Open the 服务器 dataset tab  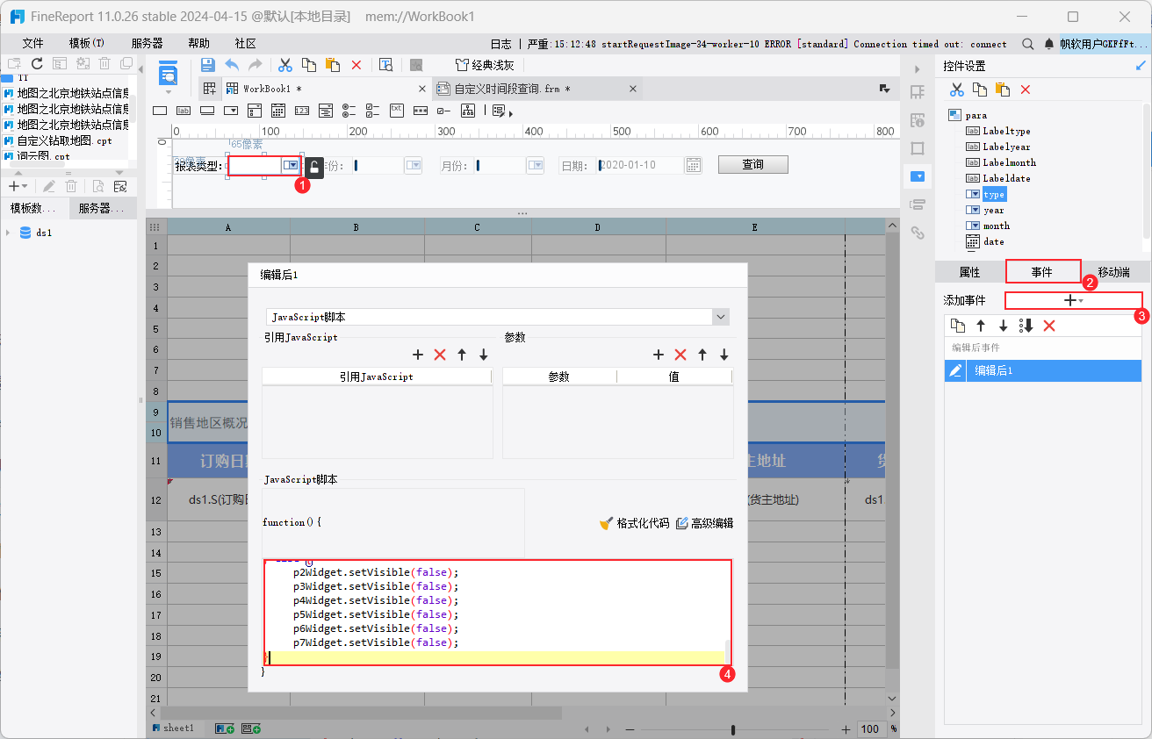101,208
